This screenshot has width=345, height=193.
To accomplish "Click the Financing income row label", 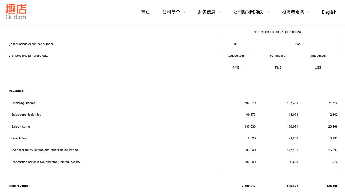I will point(23,103).
